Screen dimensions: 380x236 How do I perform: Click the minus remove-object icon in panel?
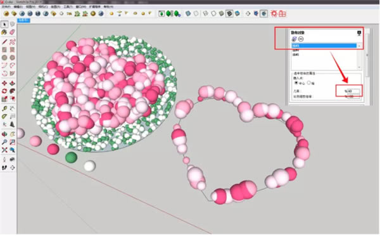click(301, 39)
